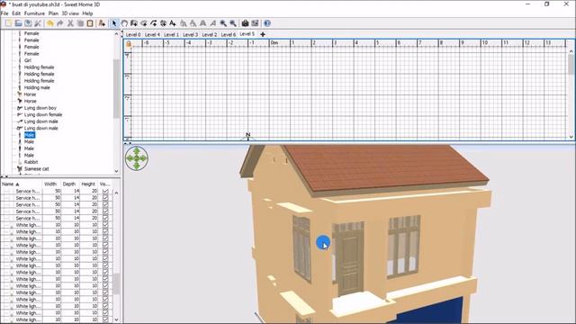Open the 3D view menu
Viewport: 576px width, 324px height.
(x=70, y=13)
